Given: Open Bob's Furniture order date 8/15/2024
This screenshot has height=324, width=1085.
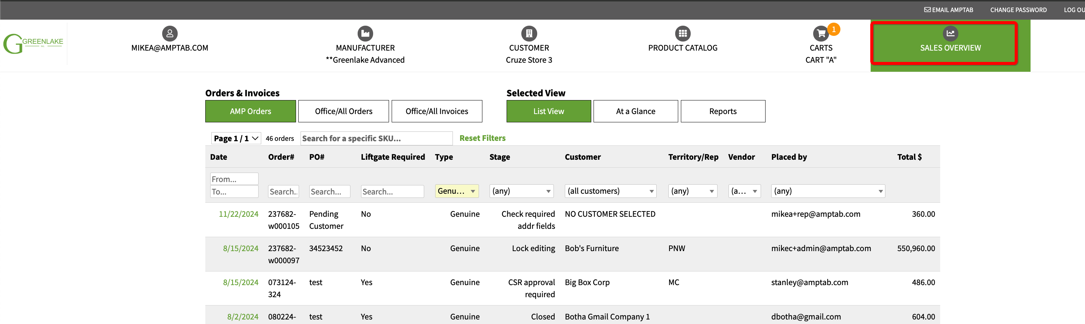Looking at the screenshot, I should click(x=240, y=248).
